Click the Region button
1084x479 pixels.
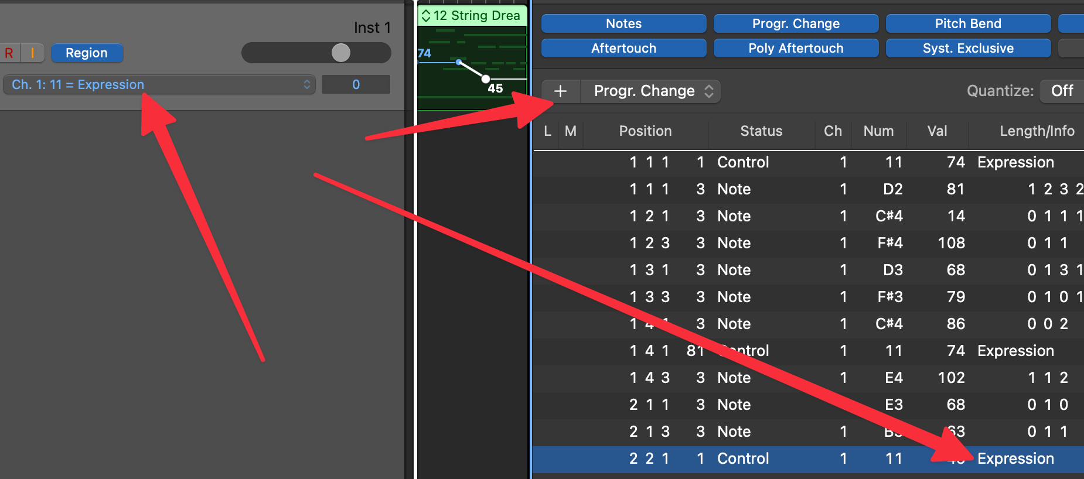point(87,53)
